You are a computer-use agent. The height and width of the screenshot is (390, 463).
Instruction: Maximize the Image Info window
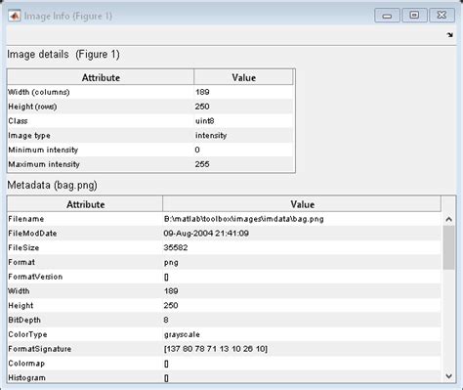click(414, 16)
